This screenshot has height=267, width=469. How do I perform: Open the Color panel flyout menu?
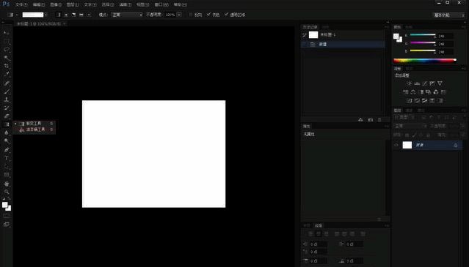coord(463,27)
